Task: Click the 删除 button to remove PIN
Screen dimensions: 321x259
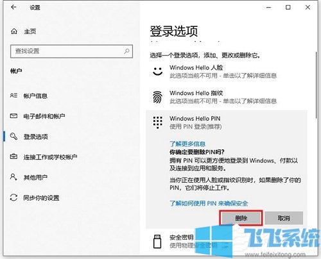Action: 241,218
